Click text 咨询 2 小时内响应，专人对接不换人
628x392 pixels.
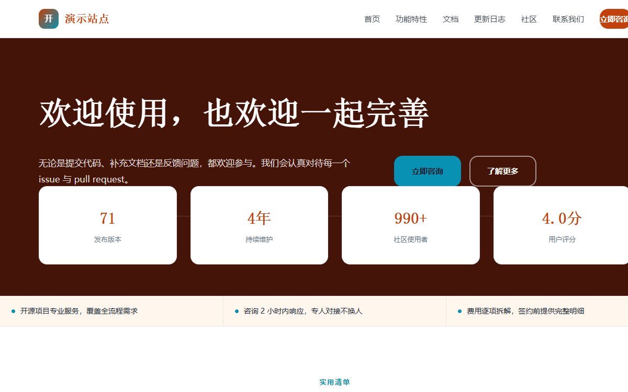(x=303, y=311)
